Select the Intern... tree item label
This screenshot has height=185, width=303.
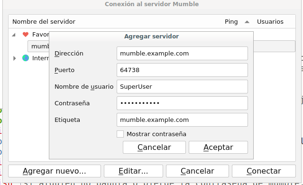pos(41,58)
